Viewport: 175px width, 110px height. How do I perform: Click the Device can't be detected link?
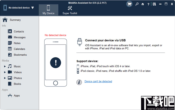point(98,81)
